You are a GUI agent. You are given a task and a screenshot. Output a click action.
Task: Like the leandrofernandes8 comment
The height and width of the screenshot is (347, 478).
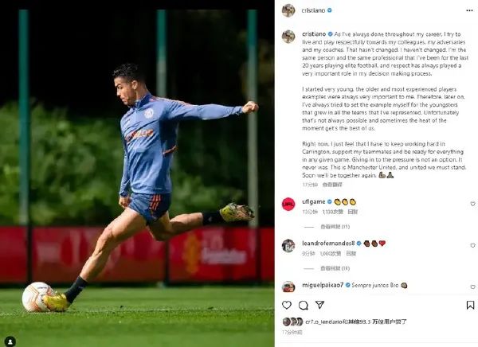[x=472, y=245]
